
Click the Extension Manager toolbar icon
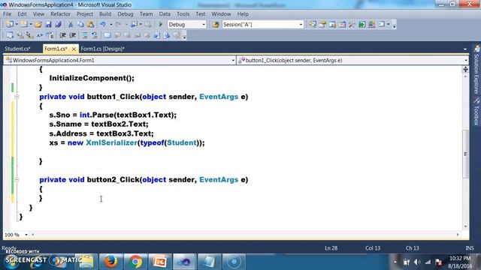point(372,25)
